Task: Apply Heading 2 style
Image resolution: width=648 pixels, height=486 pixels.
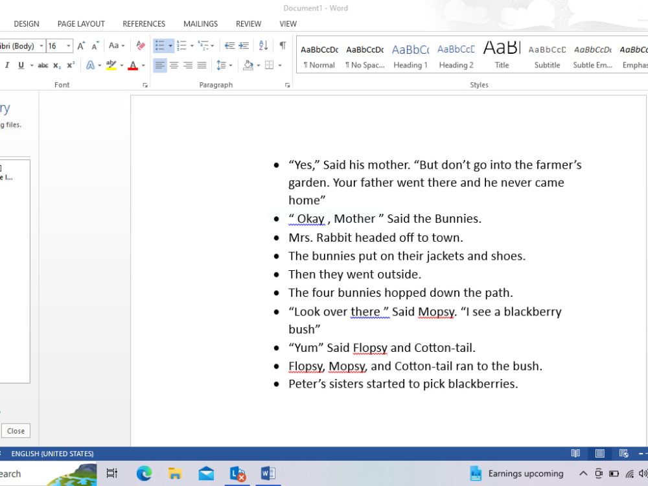Action: [456, 56]
